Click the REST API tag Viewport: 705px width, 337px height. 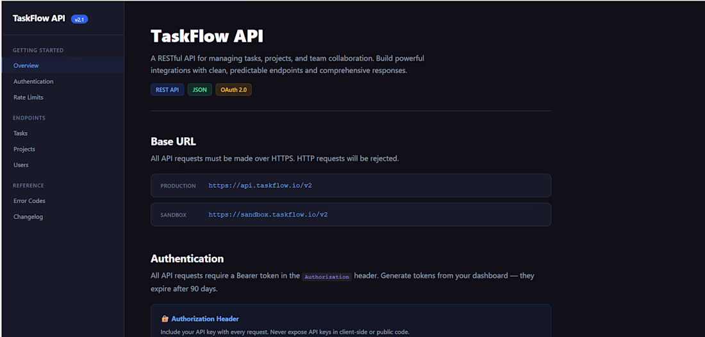pyautogui.click(x=167, y=90)
